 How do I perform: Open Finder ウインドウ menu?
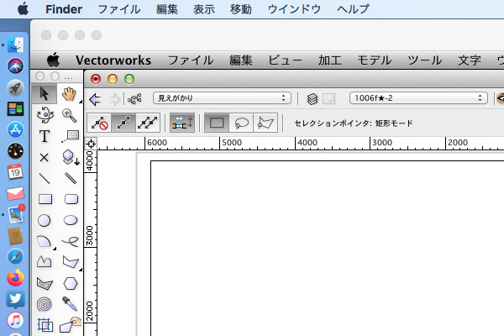[x=294, y=9]
